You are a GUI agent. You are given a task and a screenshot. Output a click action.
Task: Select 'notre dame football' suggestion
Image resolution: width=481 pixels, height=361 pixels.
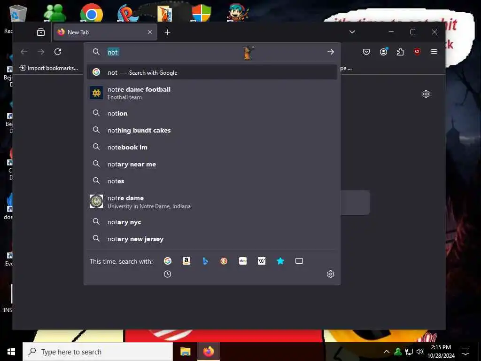[212, 93]
